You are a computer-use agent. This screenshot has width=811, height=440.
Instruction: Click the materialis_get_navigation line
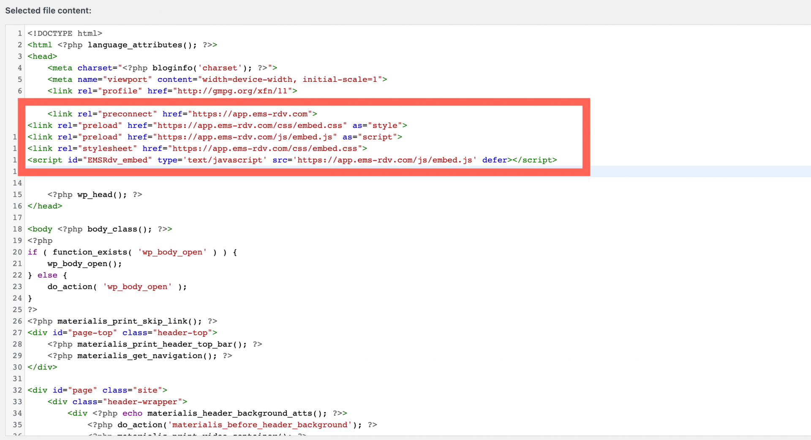[140, 356]
